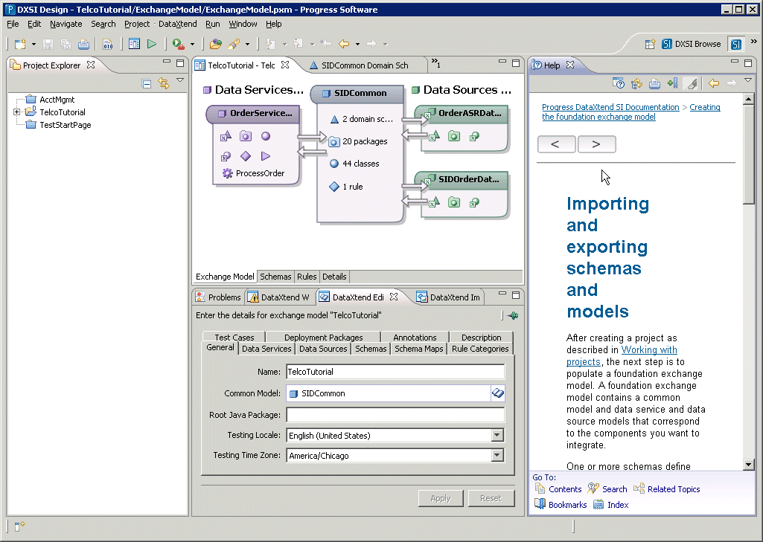The image size is (763, 542).
Task: Expand the TelcoTutorial project tree node
Action: [x=16, y=112]
